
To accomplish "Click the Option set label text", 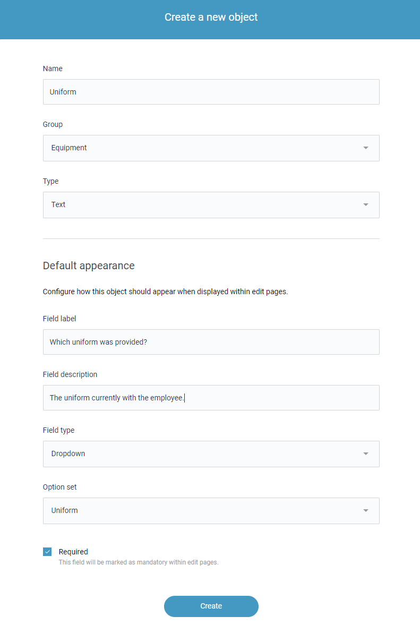I will (60, 487).
